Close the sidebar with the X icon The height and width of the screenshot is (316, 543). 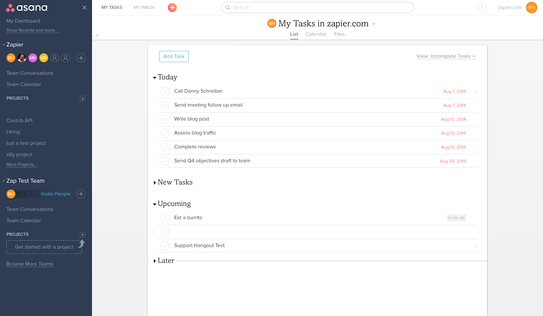pyautogui.click(x=85, y=8)
